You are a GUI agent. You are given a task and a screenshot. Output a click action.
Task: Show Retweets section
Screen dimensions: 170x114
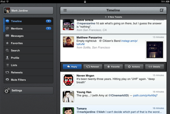pos(28,73)
